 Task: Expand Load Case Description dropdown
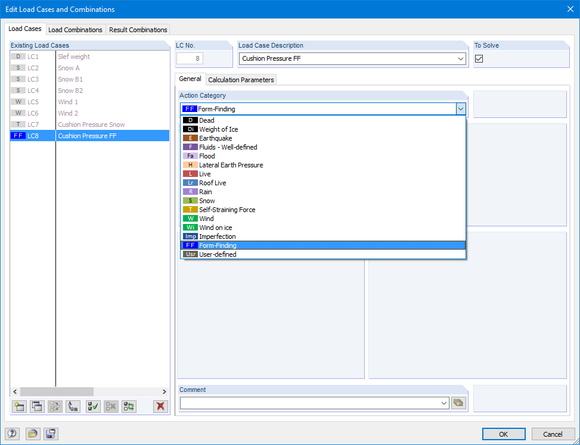[x=461, y=59]
